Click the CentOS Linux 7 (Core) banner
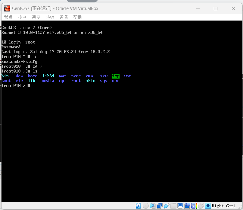 (x=27, y=27)
